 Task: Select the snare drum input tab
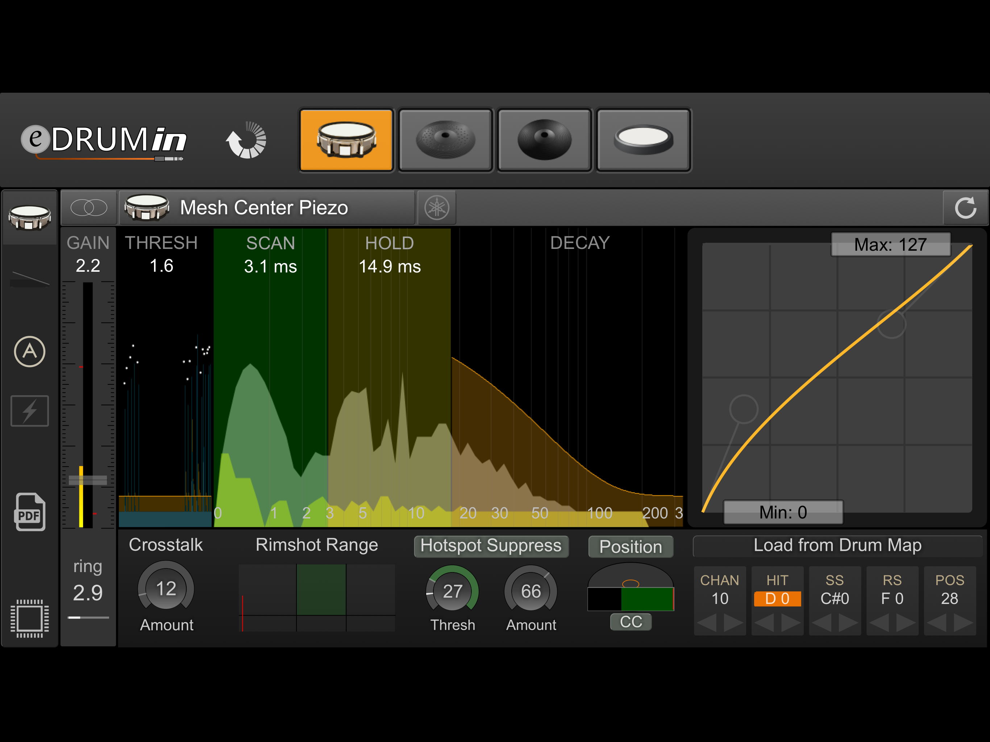pos(346,140)
